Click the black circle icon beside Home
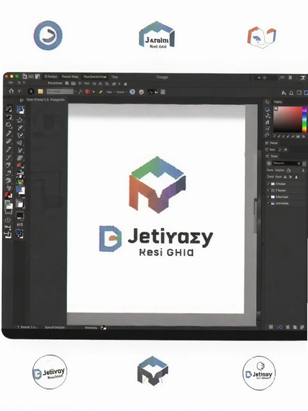308x411 pixels. [x=31, y=91]
